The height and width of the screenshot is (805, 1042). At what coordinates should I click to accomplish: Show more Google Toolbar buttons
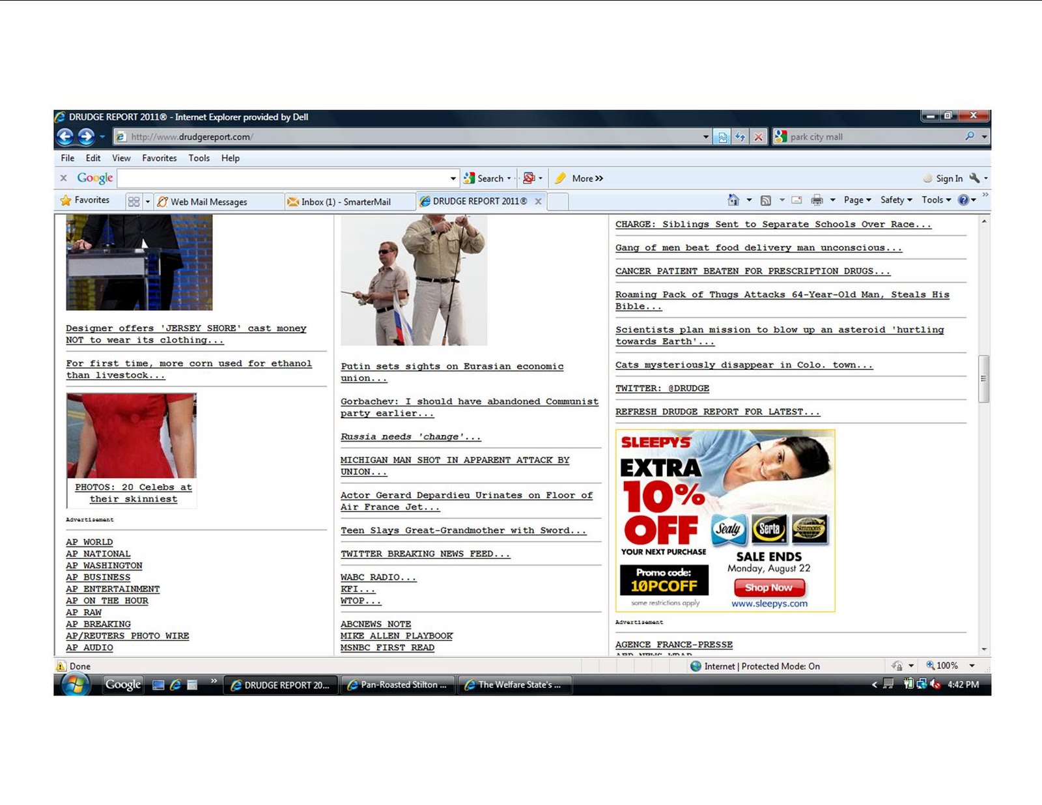[x=587, y=178]
